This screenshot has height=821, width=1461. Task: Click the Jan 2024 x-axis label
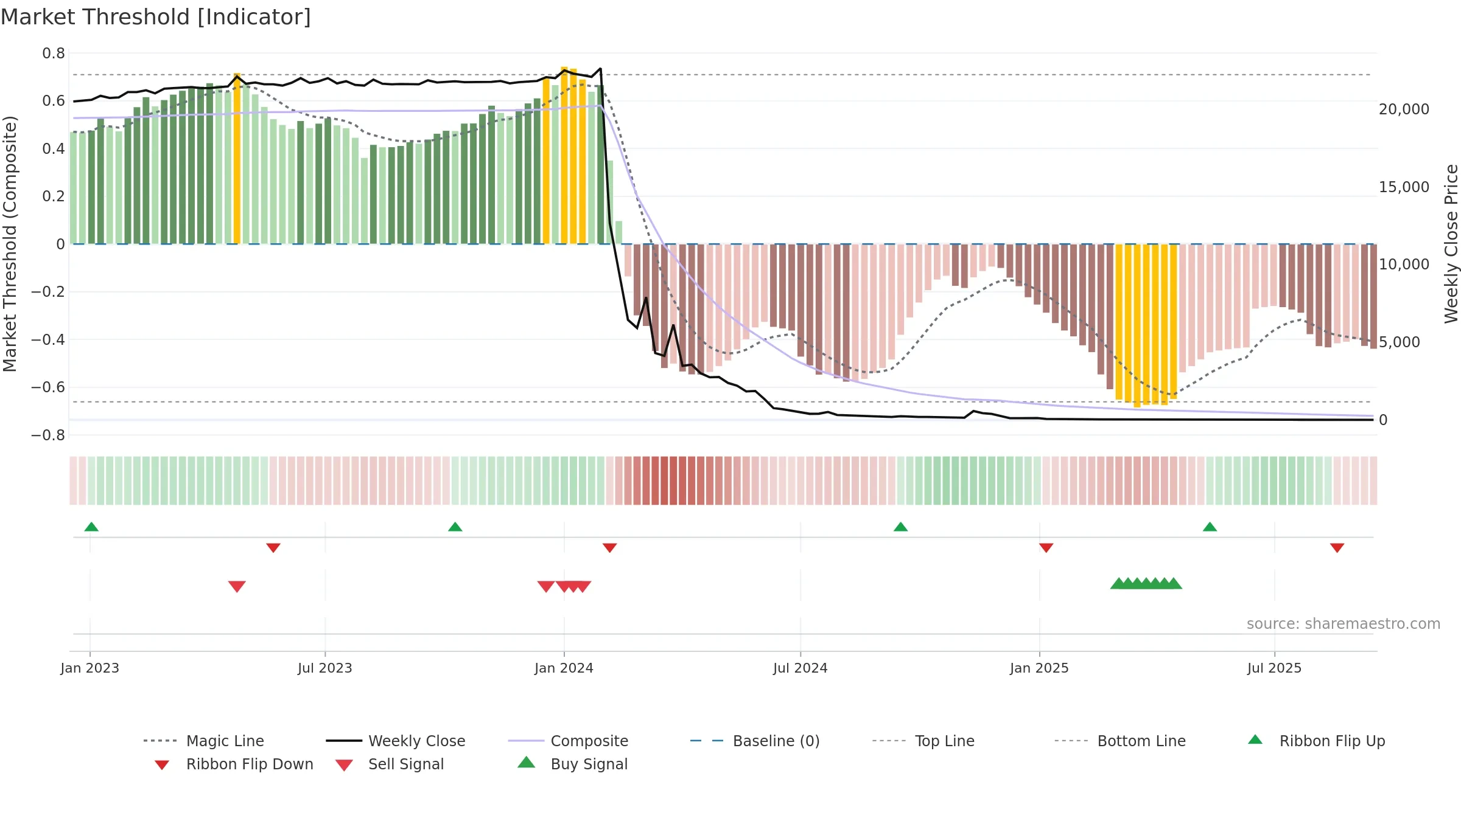(564, 668)
